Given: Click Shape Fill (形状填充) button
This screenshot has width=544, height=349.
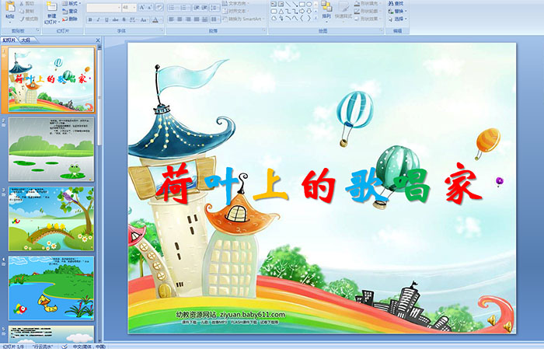Looking at the screenshot, I should pos(368,3).
